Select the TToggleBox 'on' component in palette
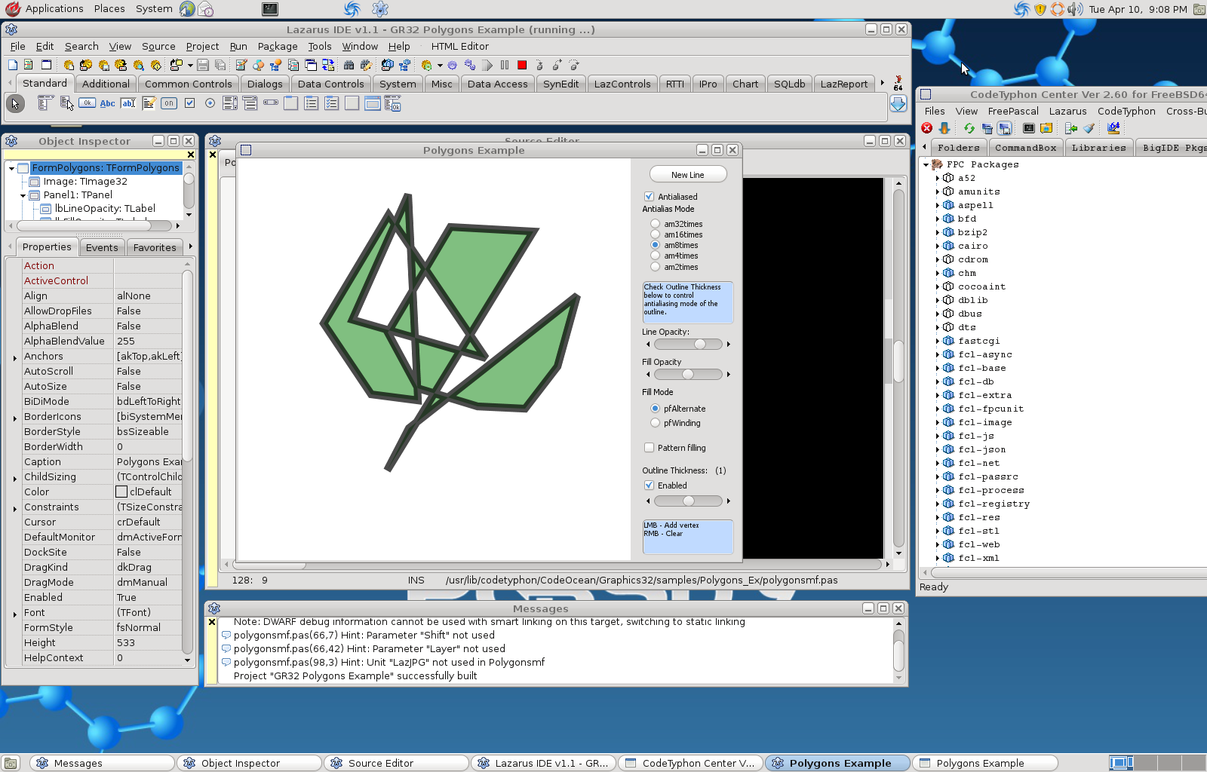This screenshot has height=772, width=1207. 169,103
